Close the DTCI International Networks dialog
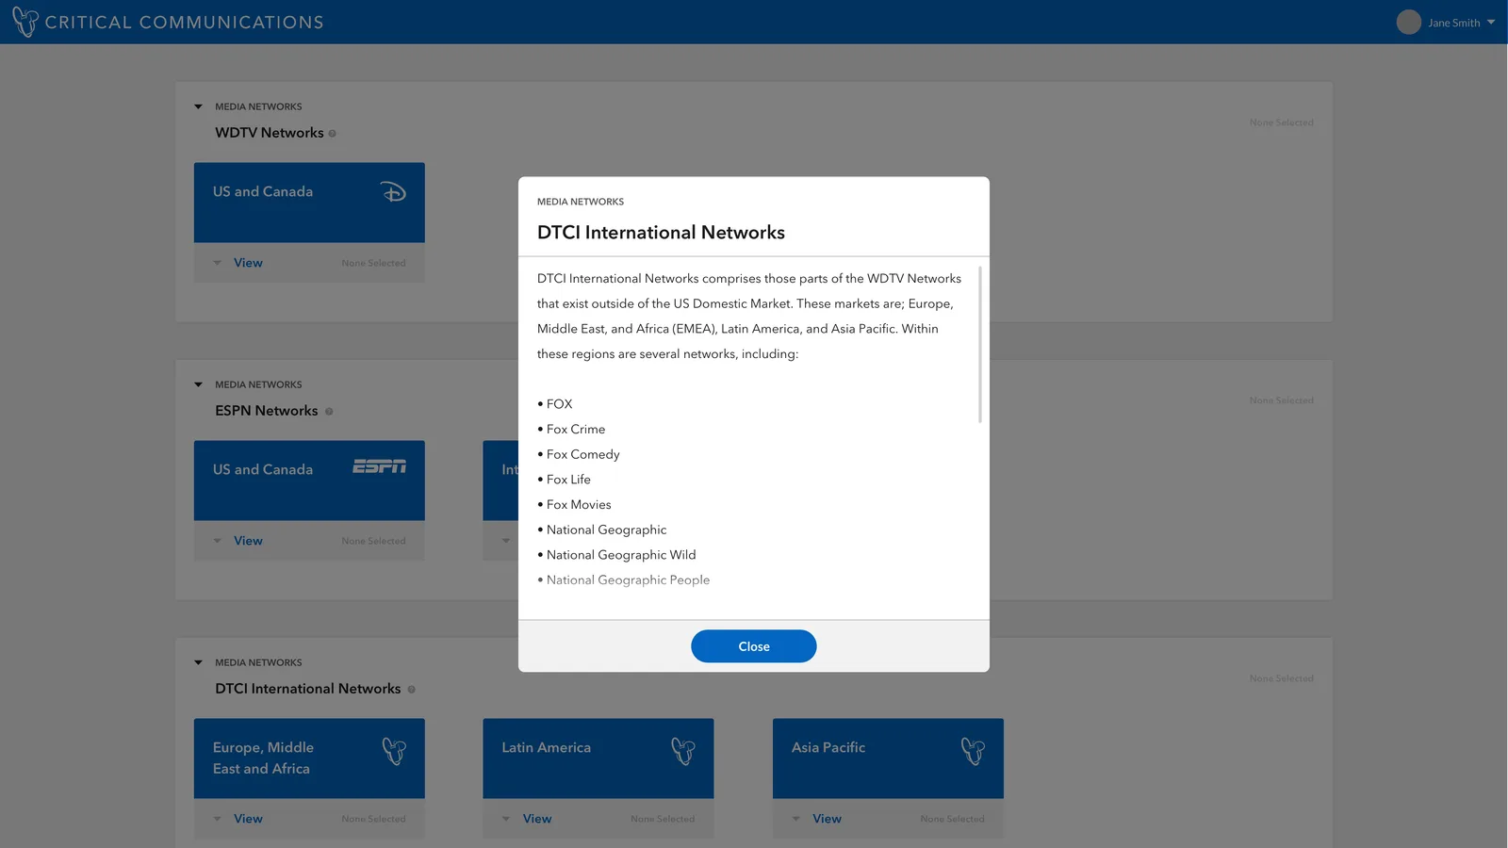This screenshot has height=848, width=1508. tap(753, 646)
